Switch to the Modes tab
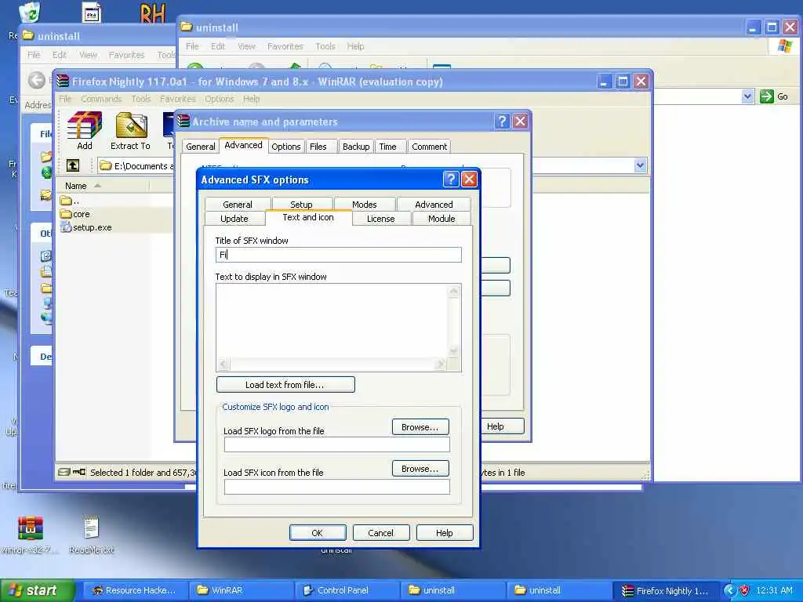Viewport: 803px width, 602px height. point(364,205)
